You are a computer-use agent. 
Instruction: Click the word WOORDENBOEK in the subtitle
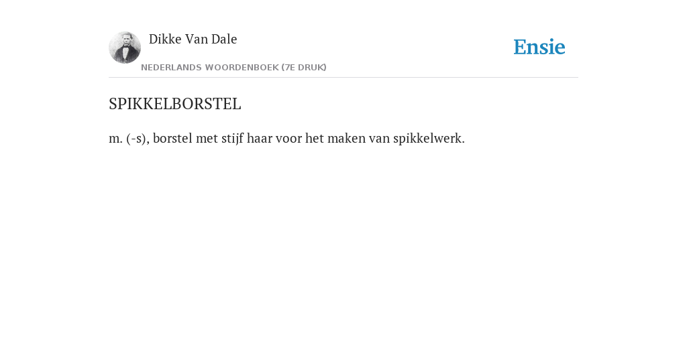[242, 68]
